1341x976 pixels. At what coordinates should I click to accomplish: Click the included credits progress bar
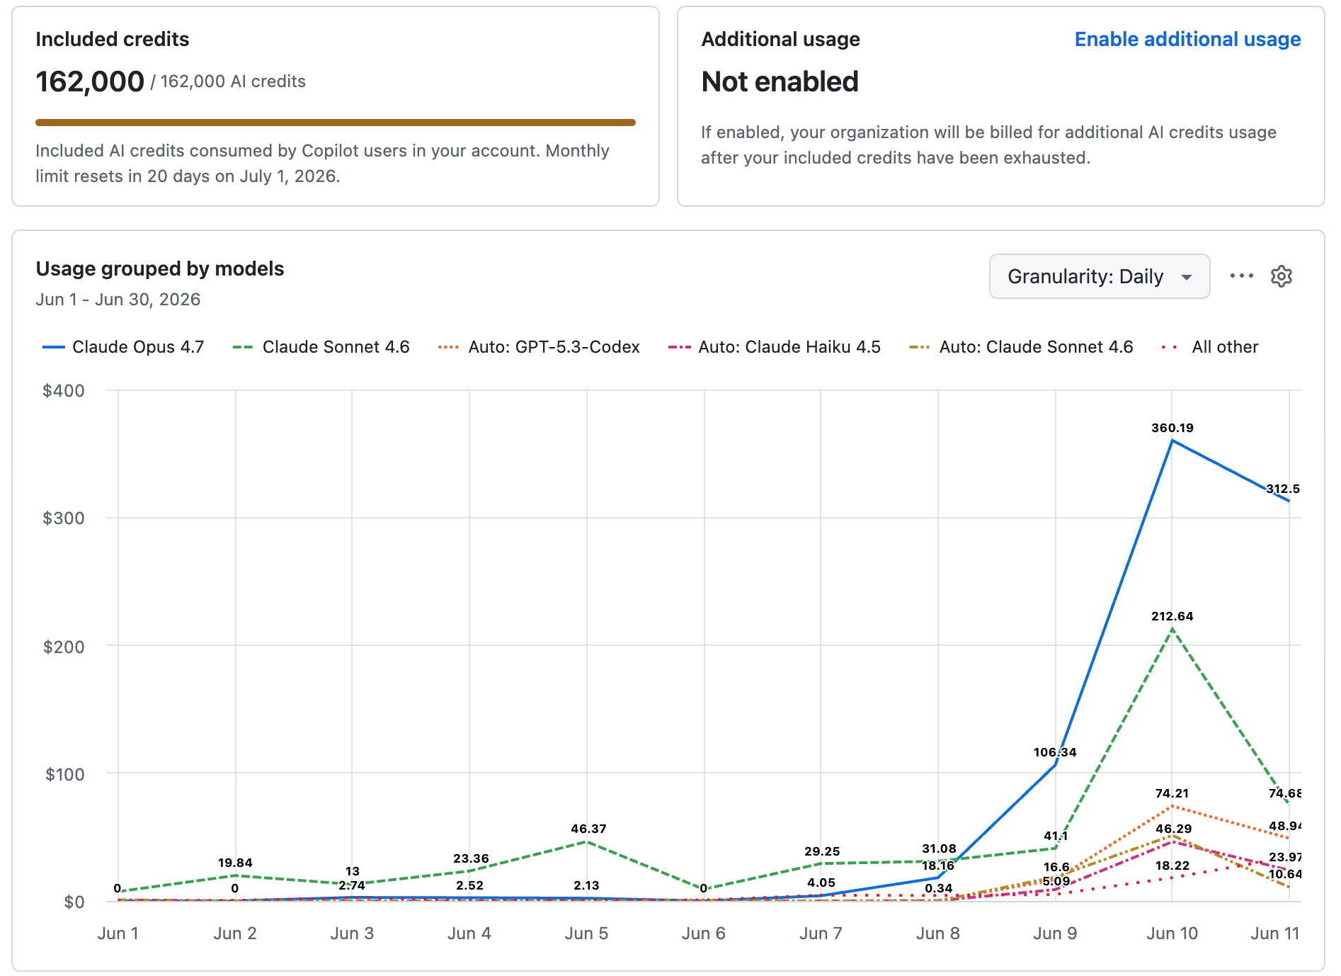click(x=336, y=123)
